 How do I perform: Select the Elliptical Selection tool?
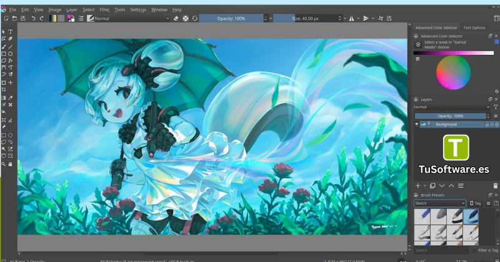click(10, 135)
